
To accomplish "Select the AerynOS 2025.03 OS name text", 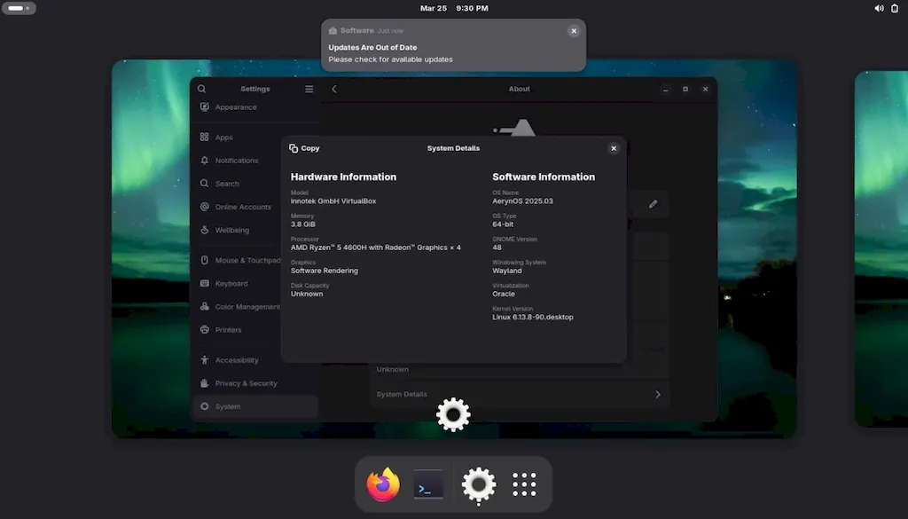I will 522,201.
